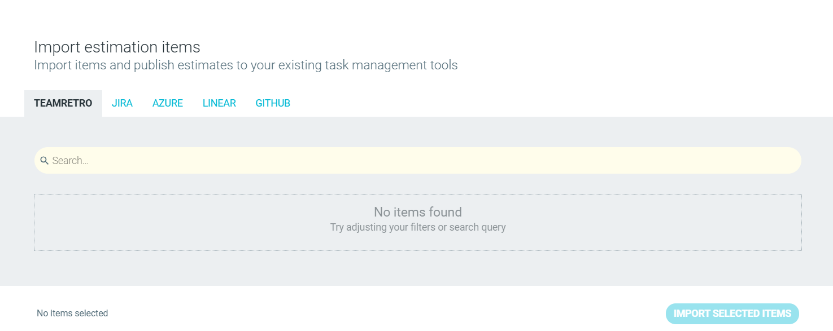
Task: Click the "Import estimation items" heading
Action: [x=117, y=47]
